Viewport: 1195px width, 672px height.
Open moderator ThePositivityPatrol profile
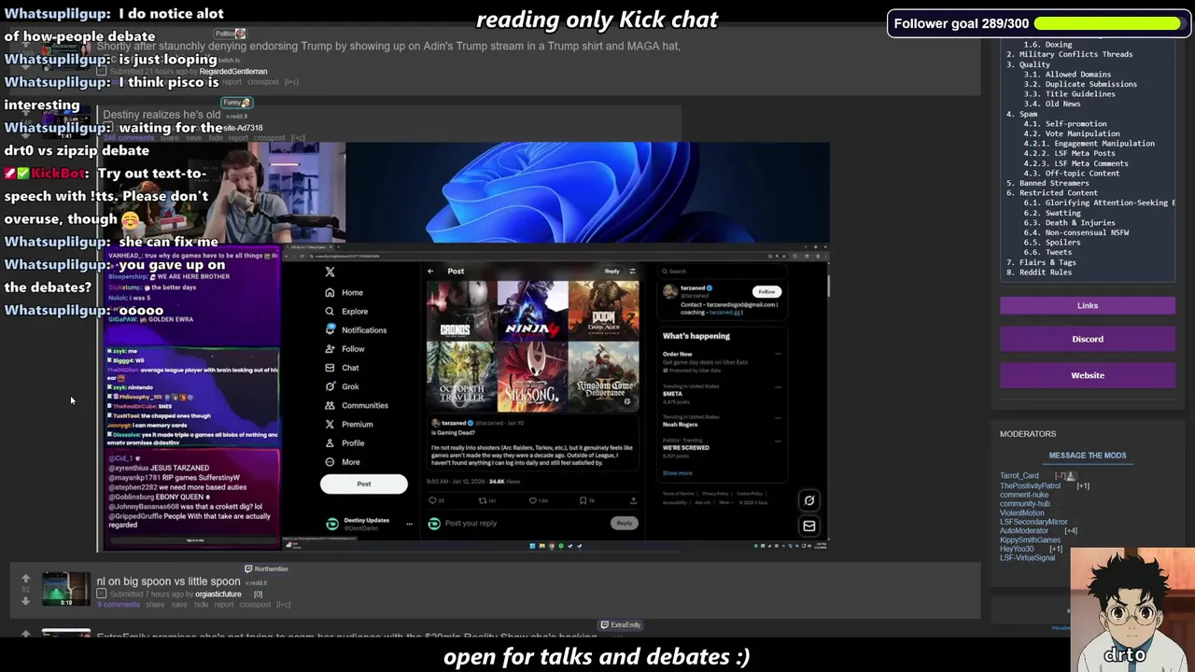[1030, 486]
